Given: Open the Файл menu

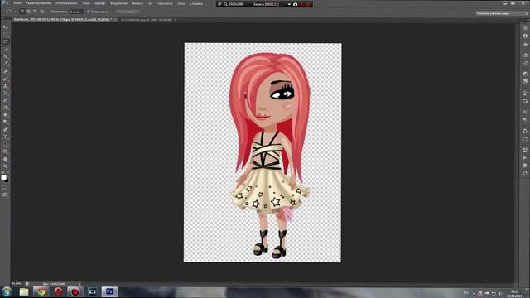Looking at the screenshot, I should [17, 3].
